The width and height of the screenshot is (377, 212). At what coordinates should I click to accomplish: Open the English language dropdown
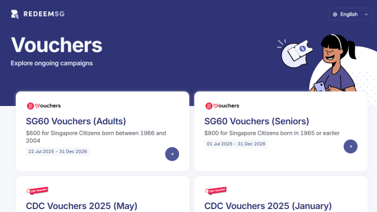[350, 14]
